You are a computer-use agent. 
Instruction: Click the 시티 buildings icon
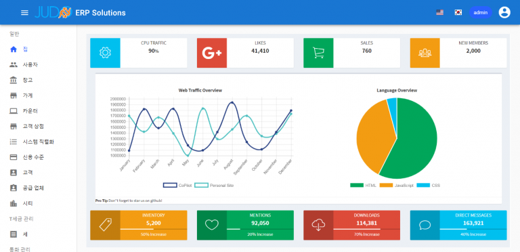[14, 204]
